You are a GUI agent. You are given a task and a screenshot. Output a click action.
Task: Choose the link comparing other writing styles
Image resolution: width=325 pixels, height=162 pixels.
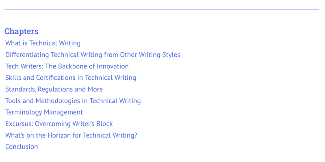(x=93, y=55)
